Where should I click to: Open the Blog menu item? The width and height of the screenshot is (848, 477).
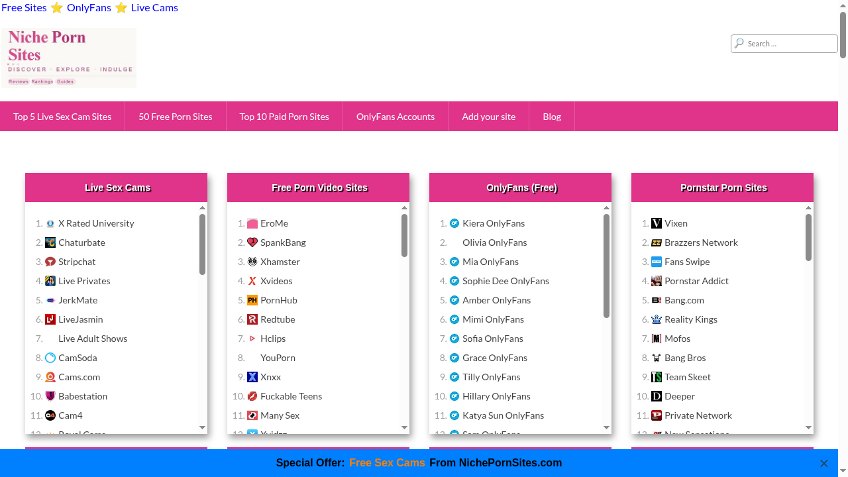(552, 117)
